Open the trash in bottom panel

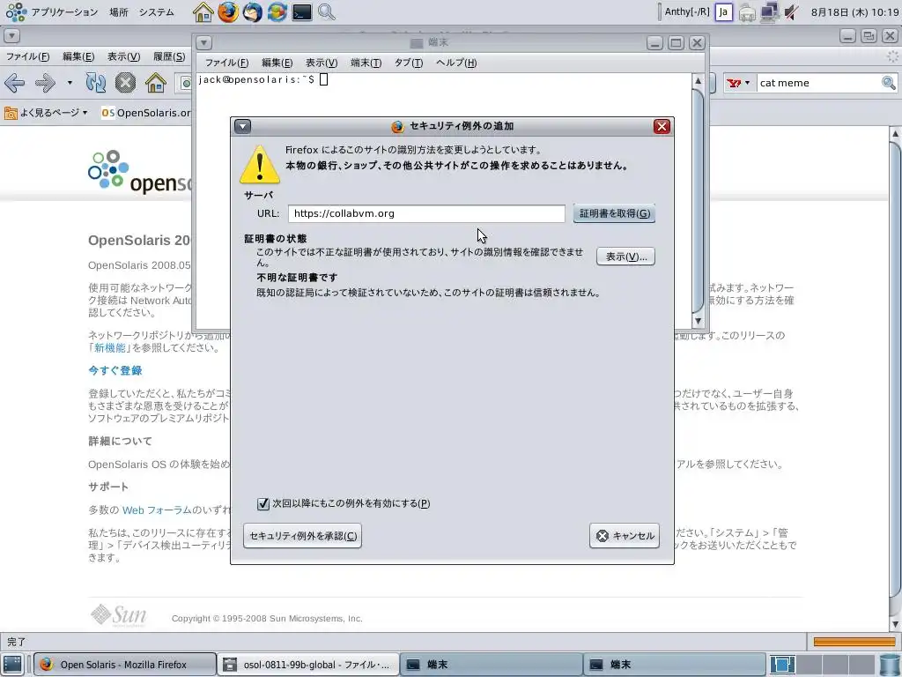890,665
